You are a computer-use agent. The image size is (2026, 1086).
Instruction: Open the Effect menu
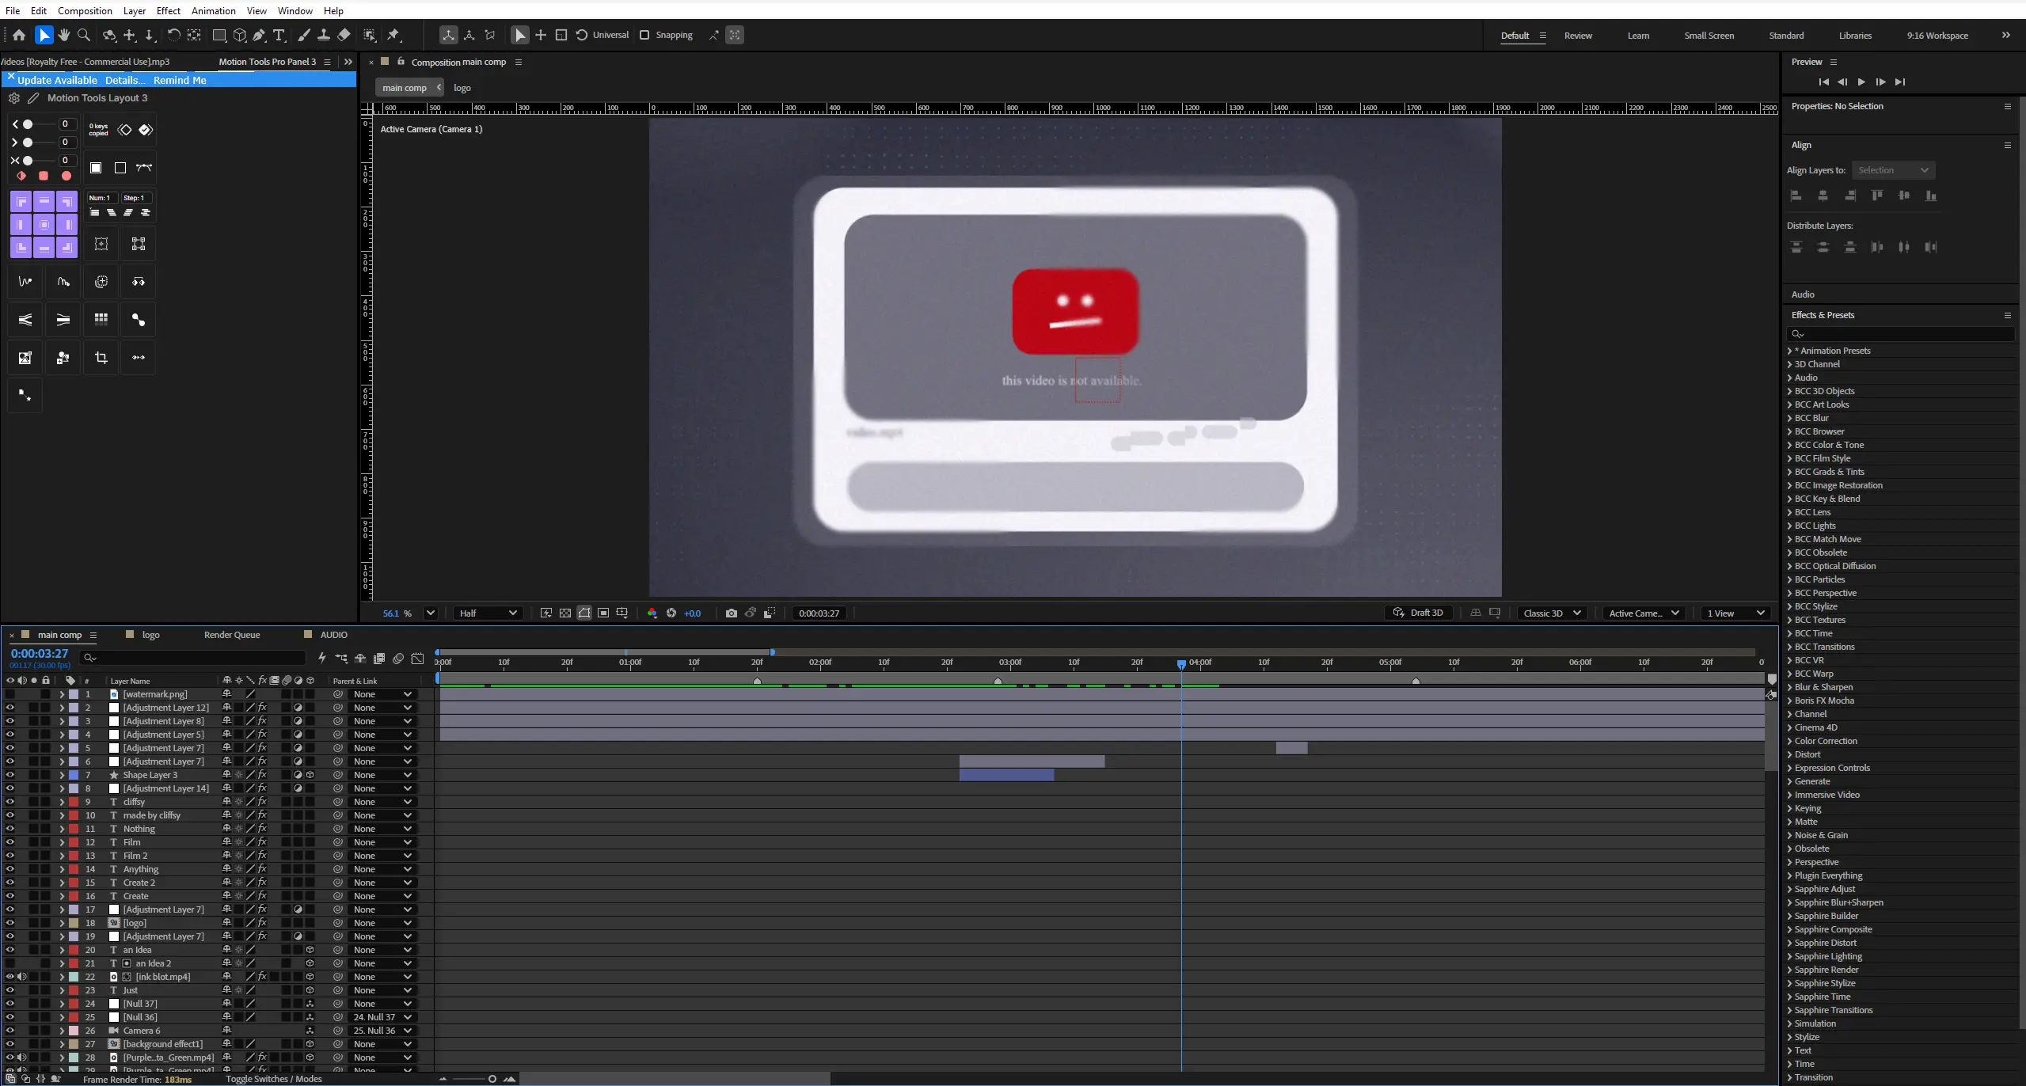169,10
